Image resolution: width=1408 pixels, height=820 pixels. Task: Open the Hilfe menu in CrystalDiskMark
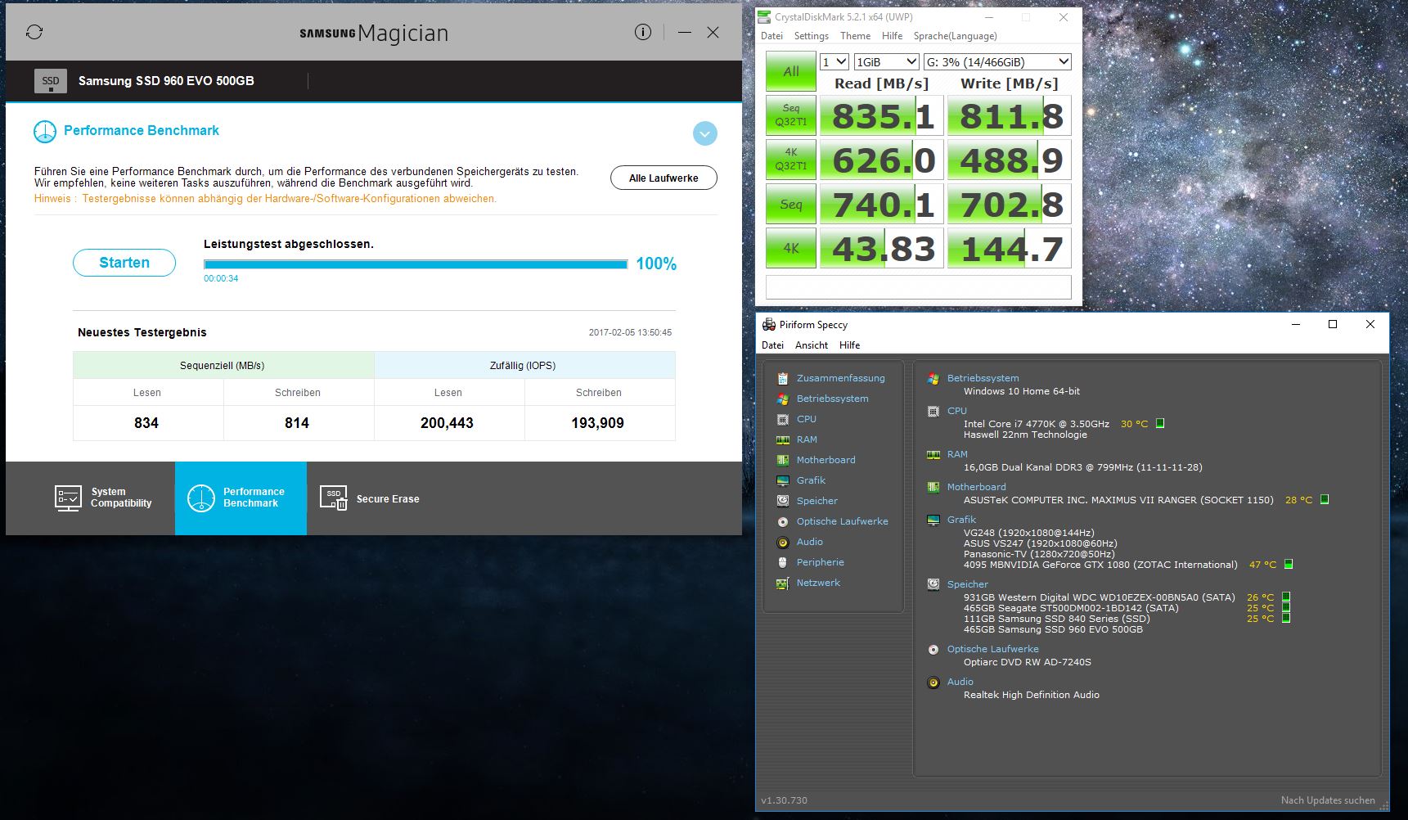893,36
